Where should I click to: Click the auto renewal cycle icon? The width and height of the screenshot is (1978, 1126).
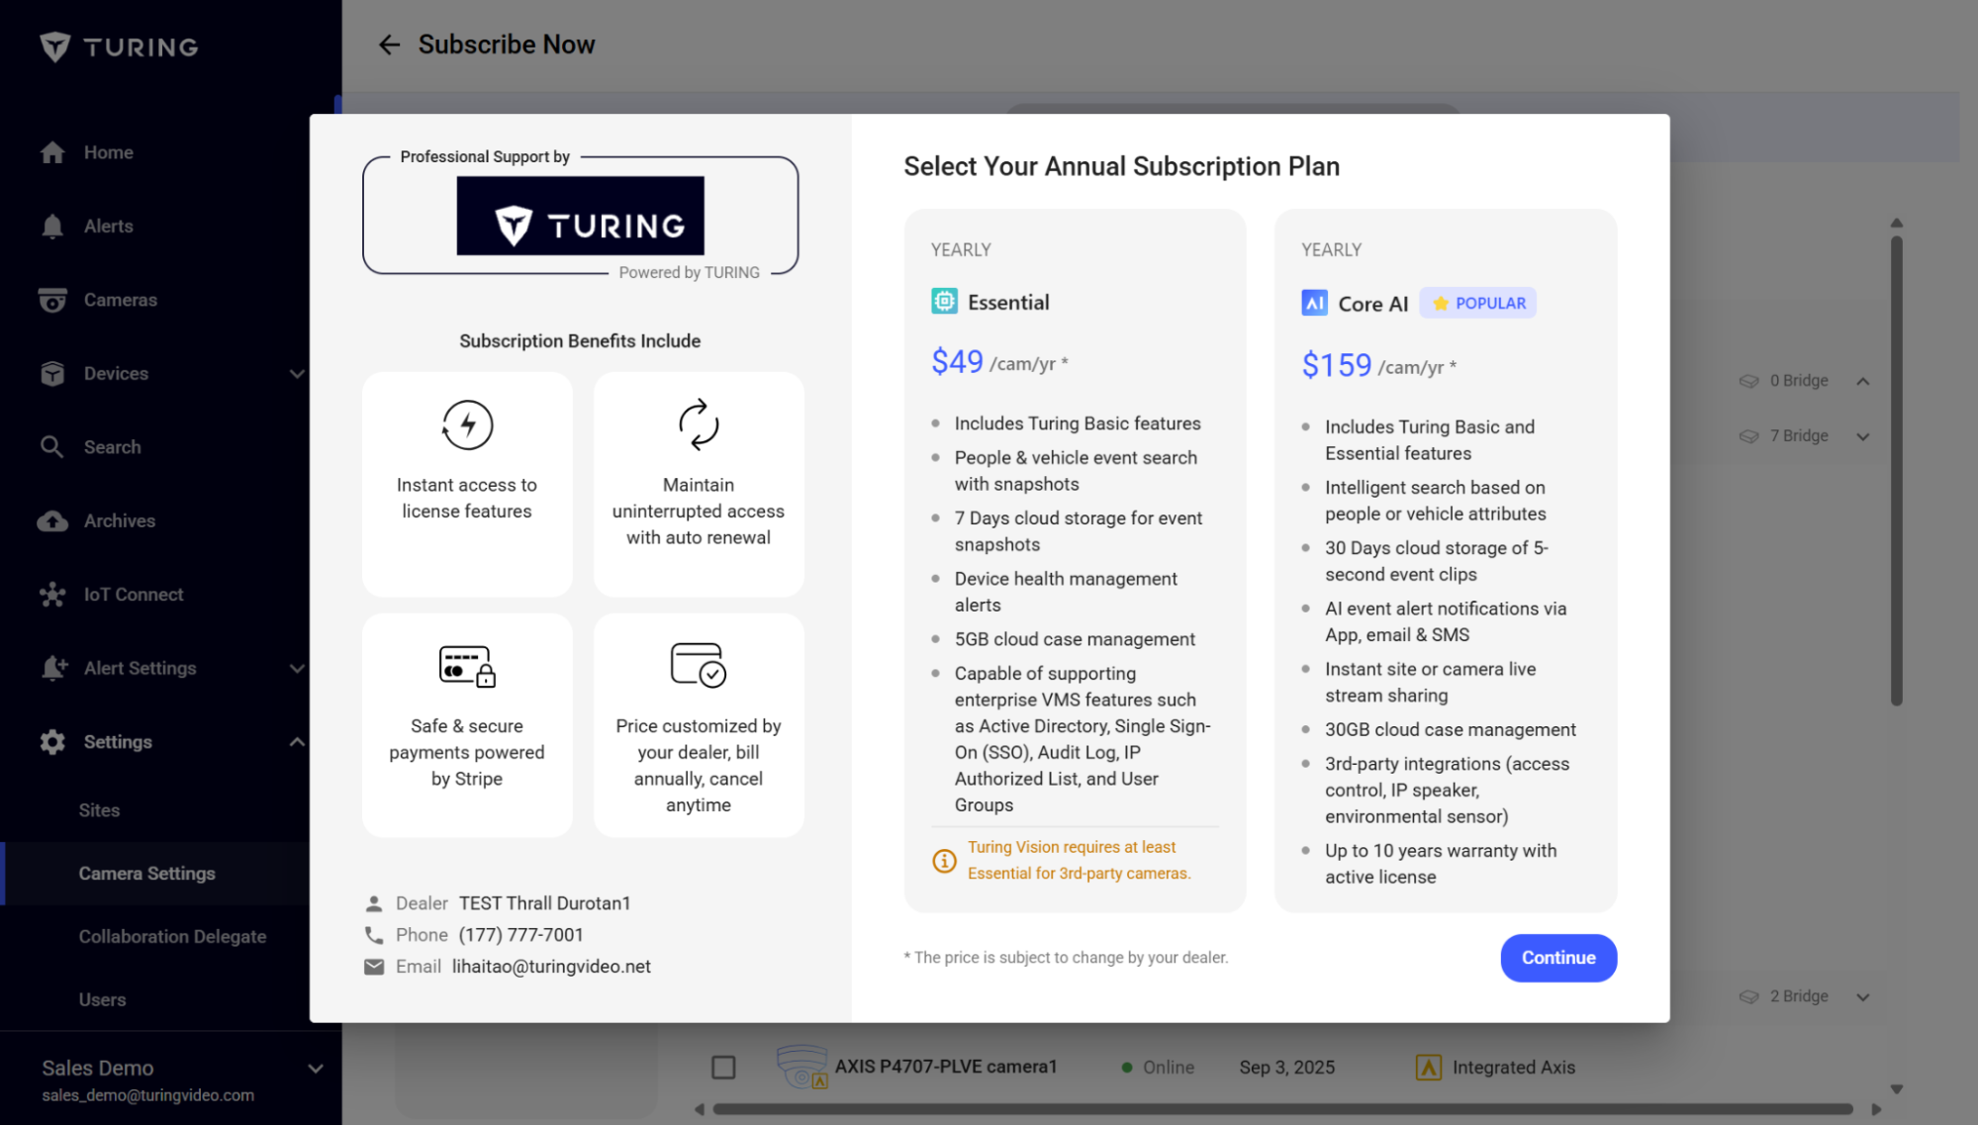(x=699, y=425)
